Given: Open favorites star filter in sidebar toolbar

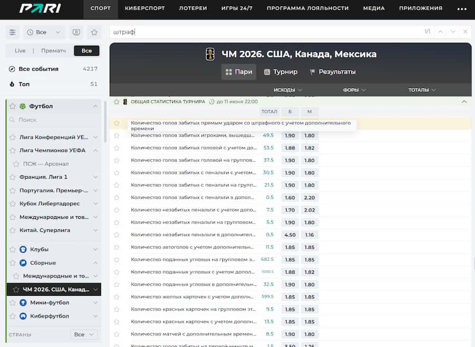Looking at the screenshot, I should (94, 32).
